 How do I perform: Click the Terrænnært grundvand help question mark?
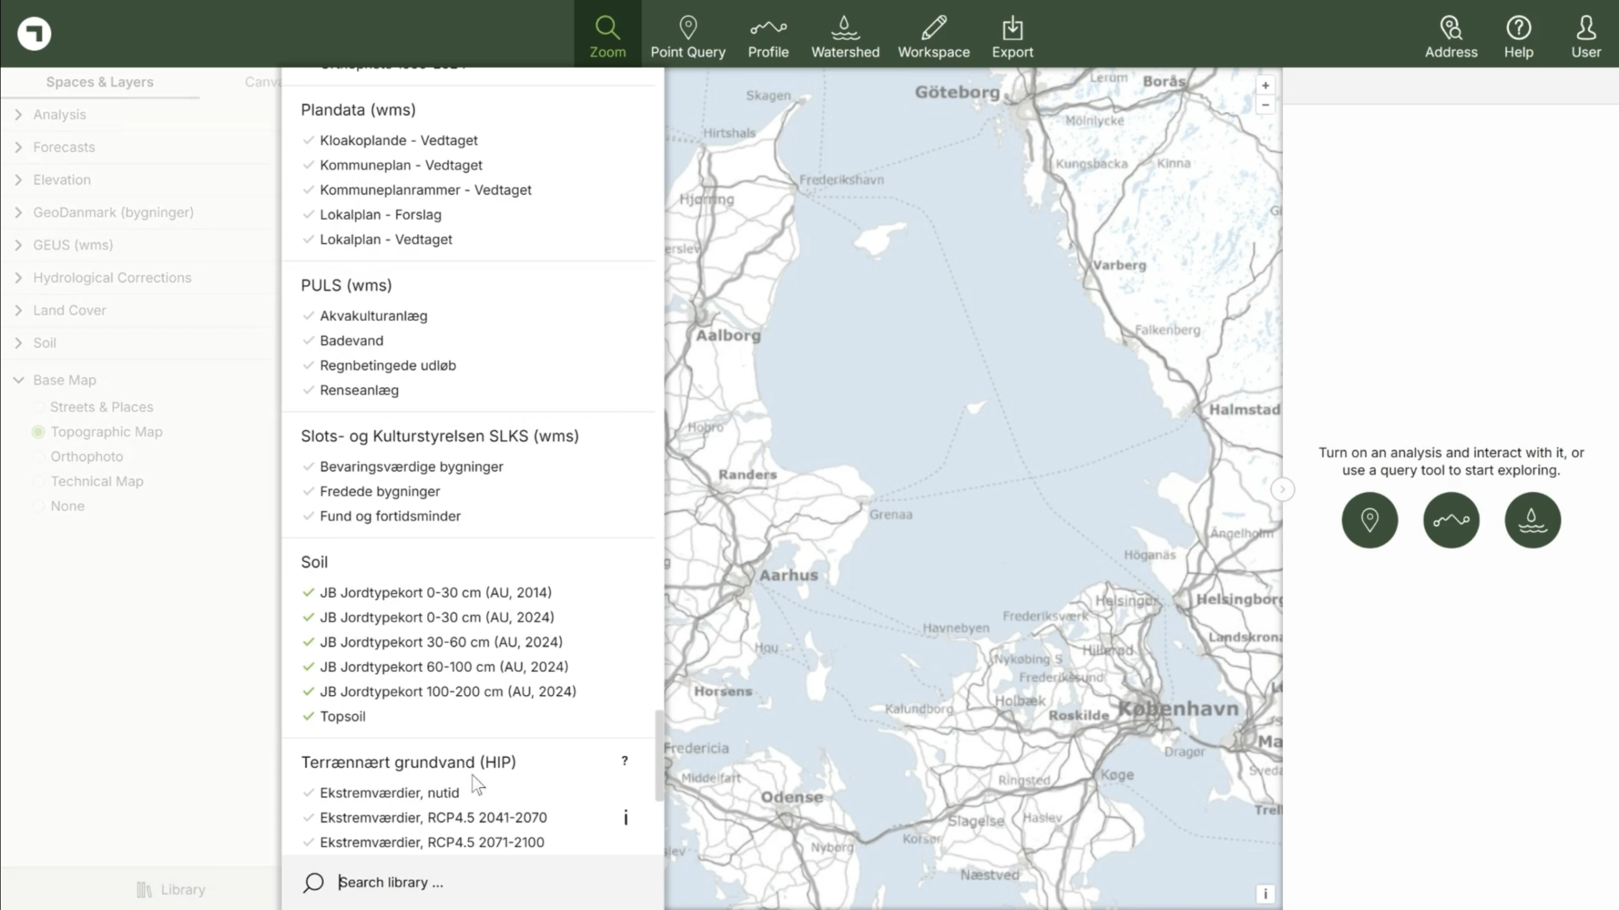point(625,761)
